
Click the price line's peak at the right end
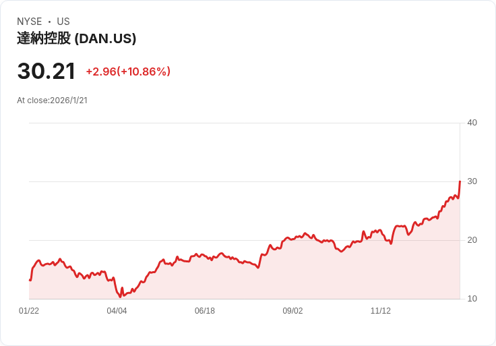coord(460,181)
